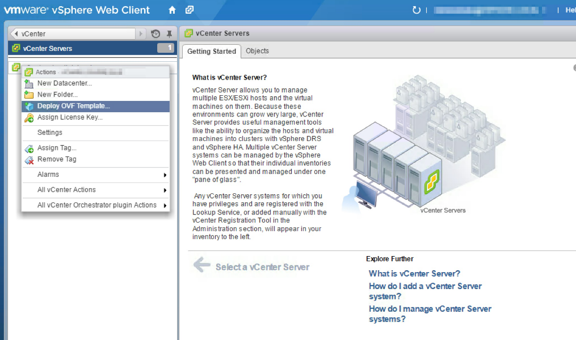Click the Remove Tag icon
Screen dimensions: 576x340
tap(29, 159)
